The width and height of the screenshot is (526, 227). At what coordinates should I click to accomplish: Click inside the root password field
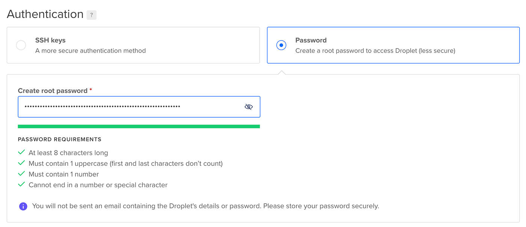128,107
